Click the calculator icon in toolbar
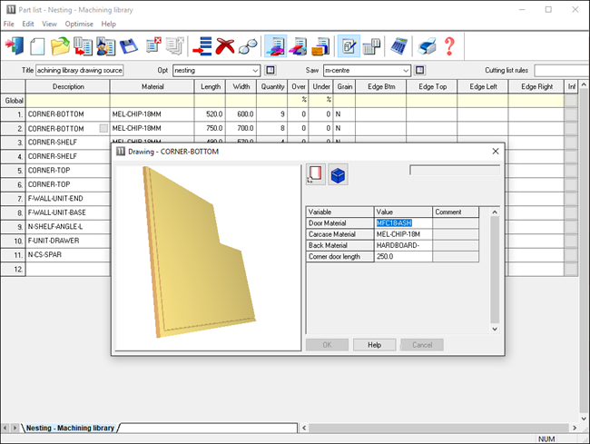This screenshot has height=444, width=590. pos(398,45)
